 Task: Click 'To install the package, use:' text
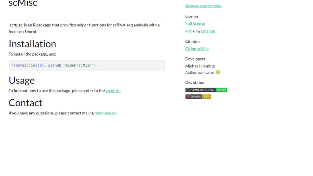(32, 54)
